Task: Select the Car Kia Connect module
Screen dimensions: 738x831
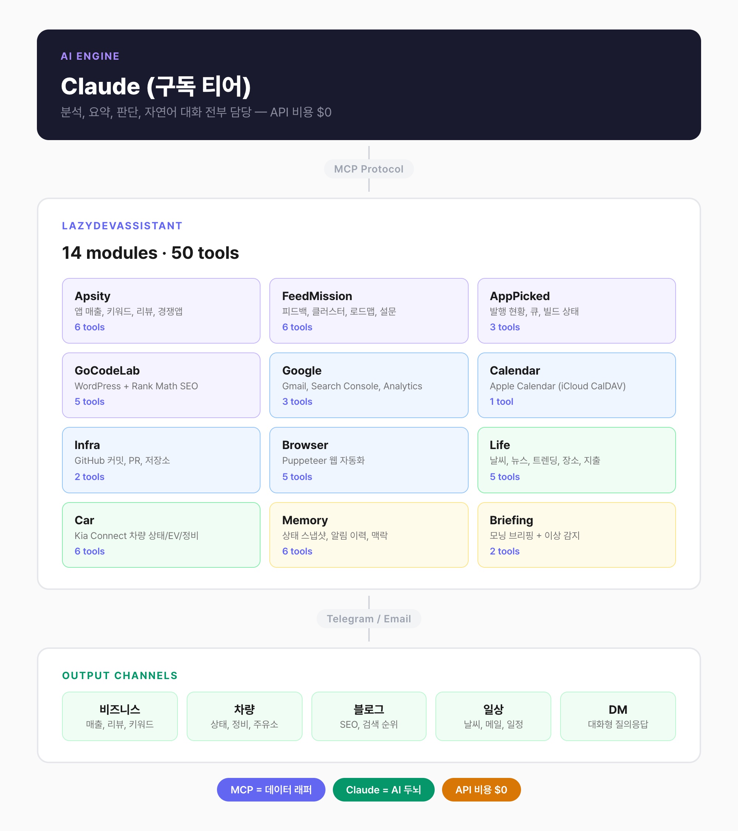Action: coord(161,535)
